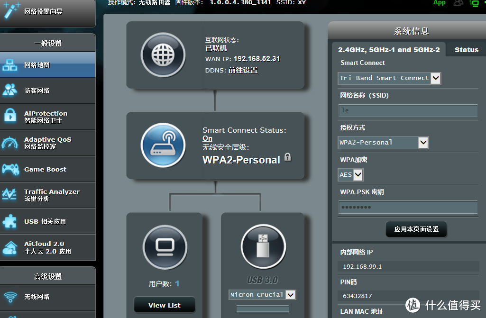Viewport: 486px width, 318px height.
Task: Click the USB 相关应用 puzzle piece icon
Action: coord(9,221)
